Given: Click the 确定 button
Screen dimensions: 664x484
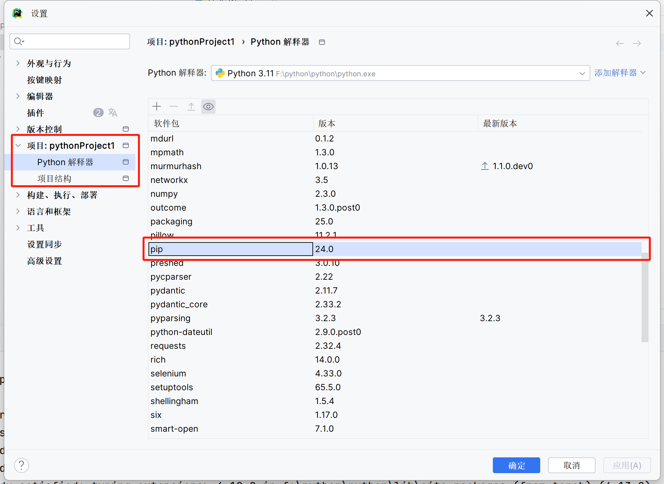Looking at the screenshot, I should coord(516,465).
